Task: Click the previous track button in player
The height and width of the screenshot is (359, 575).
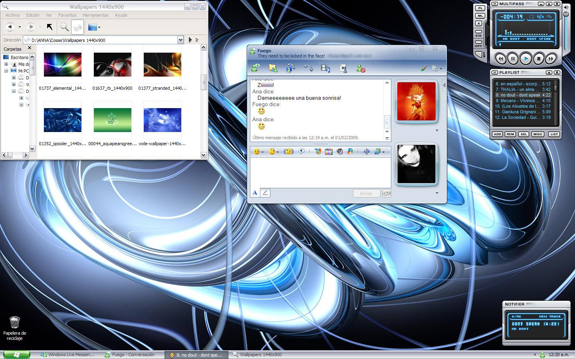Action: (x=500, y=59)
